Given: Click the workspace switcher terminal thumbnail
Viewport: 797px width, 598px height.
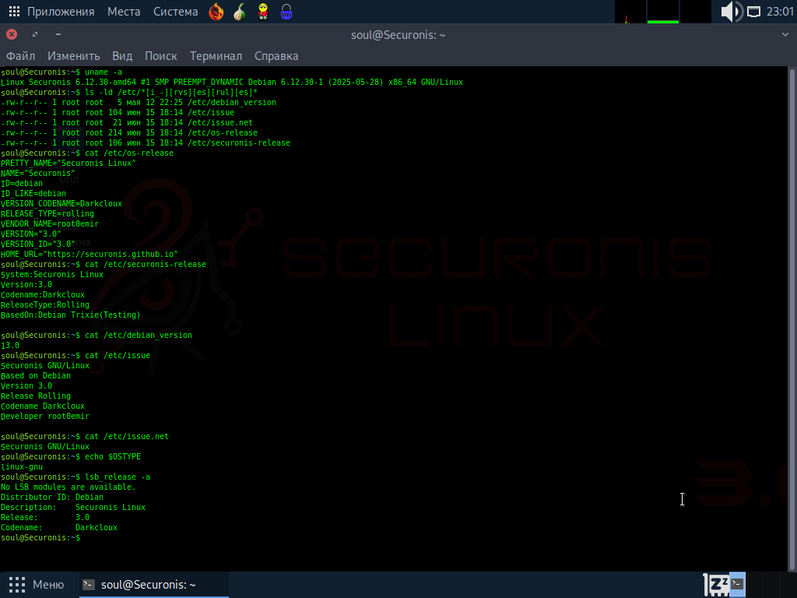Looking at the screenshot, I should (x=737, y=584).
